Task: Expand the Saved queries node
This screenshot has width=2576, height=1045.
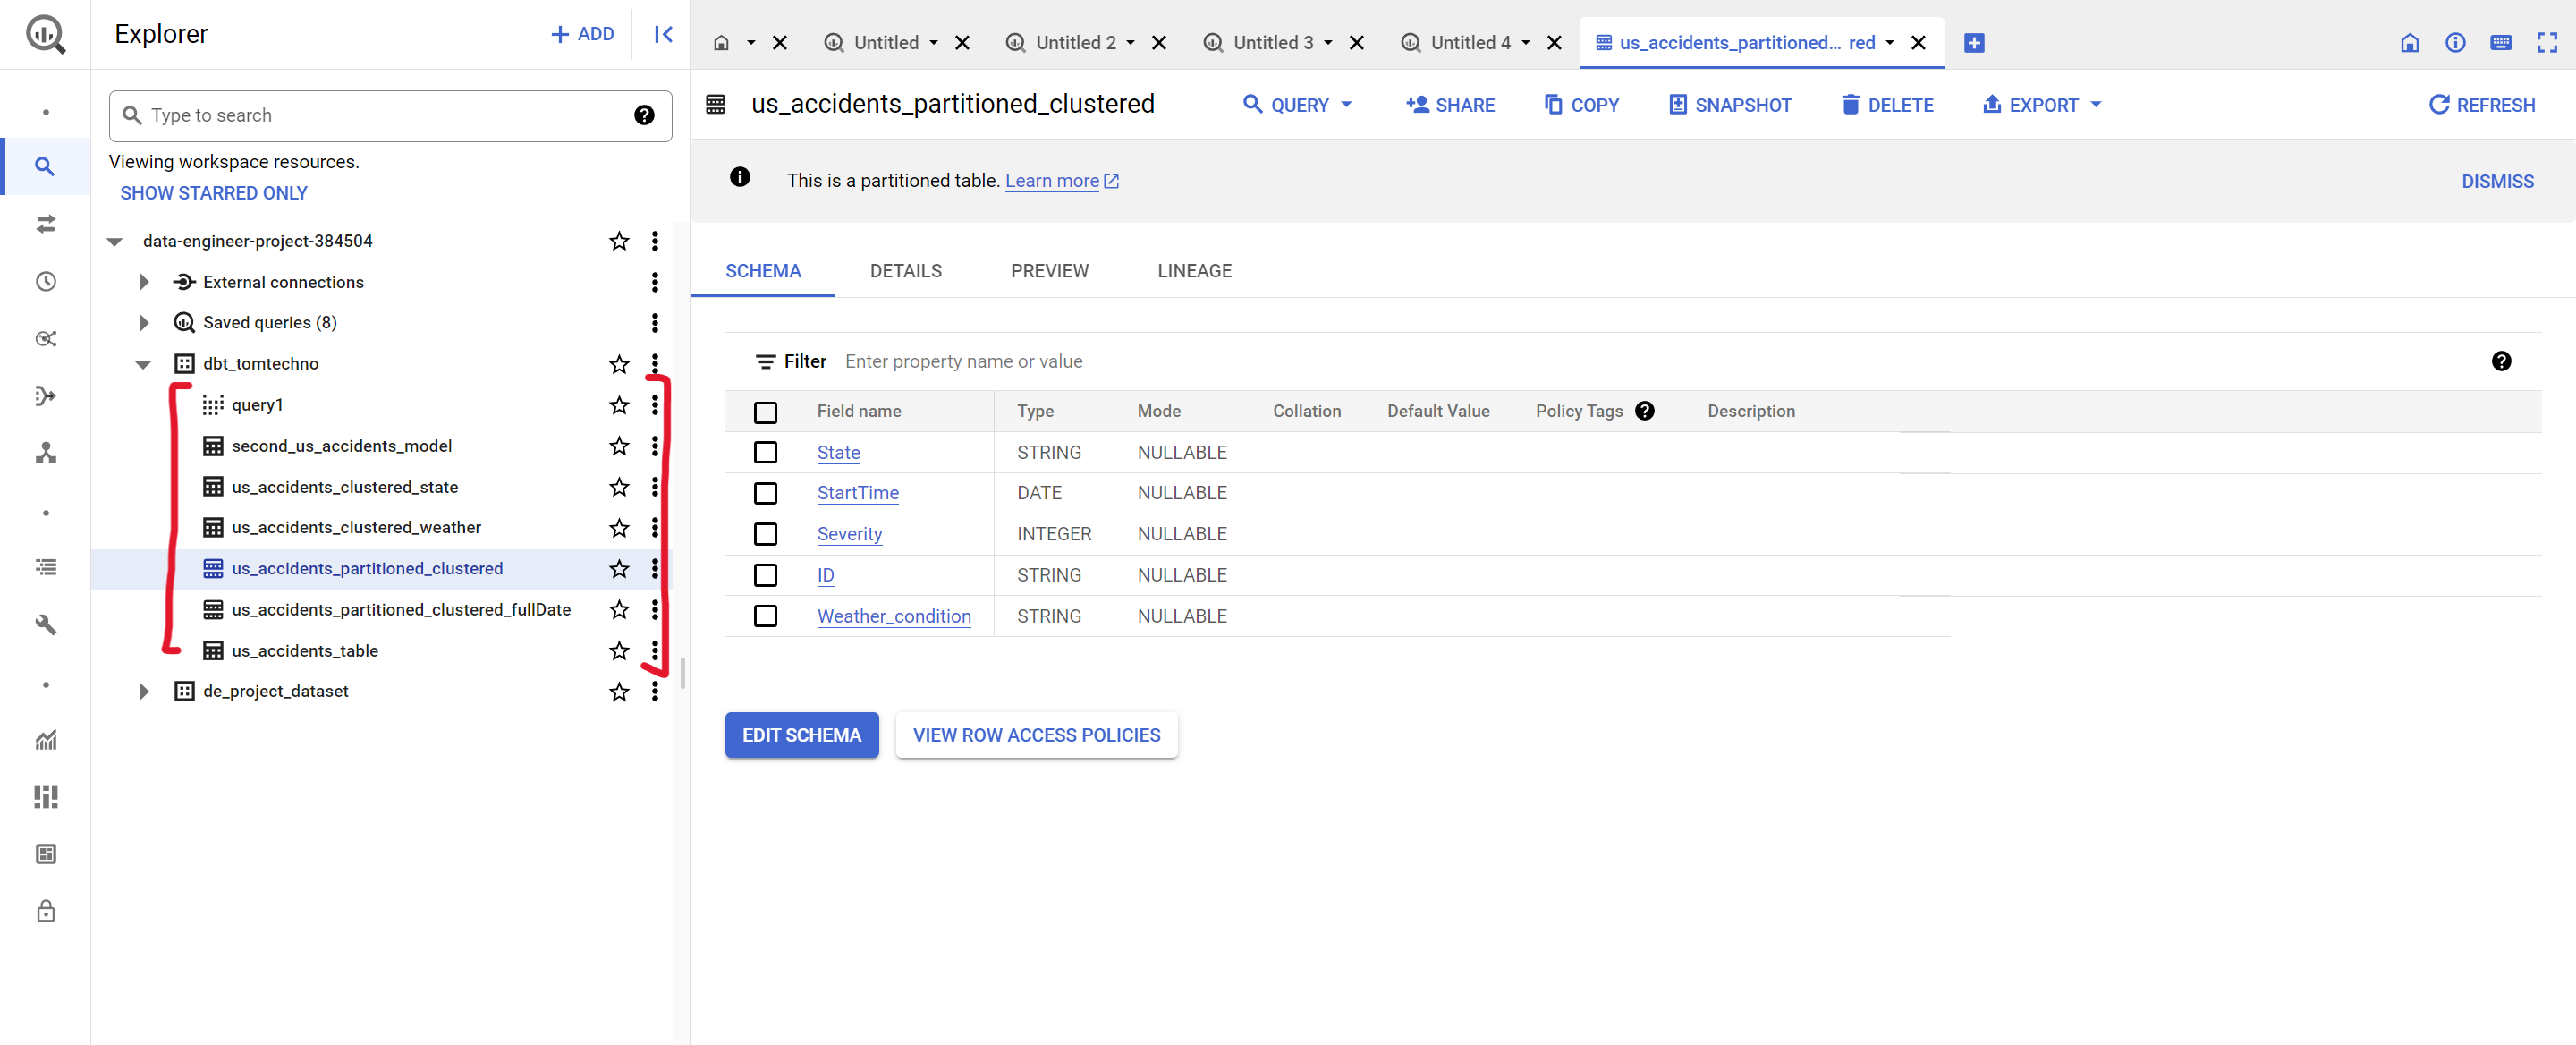Action: tap(142, 322)
